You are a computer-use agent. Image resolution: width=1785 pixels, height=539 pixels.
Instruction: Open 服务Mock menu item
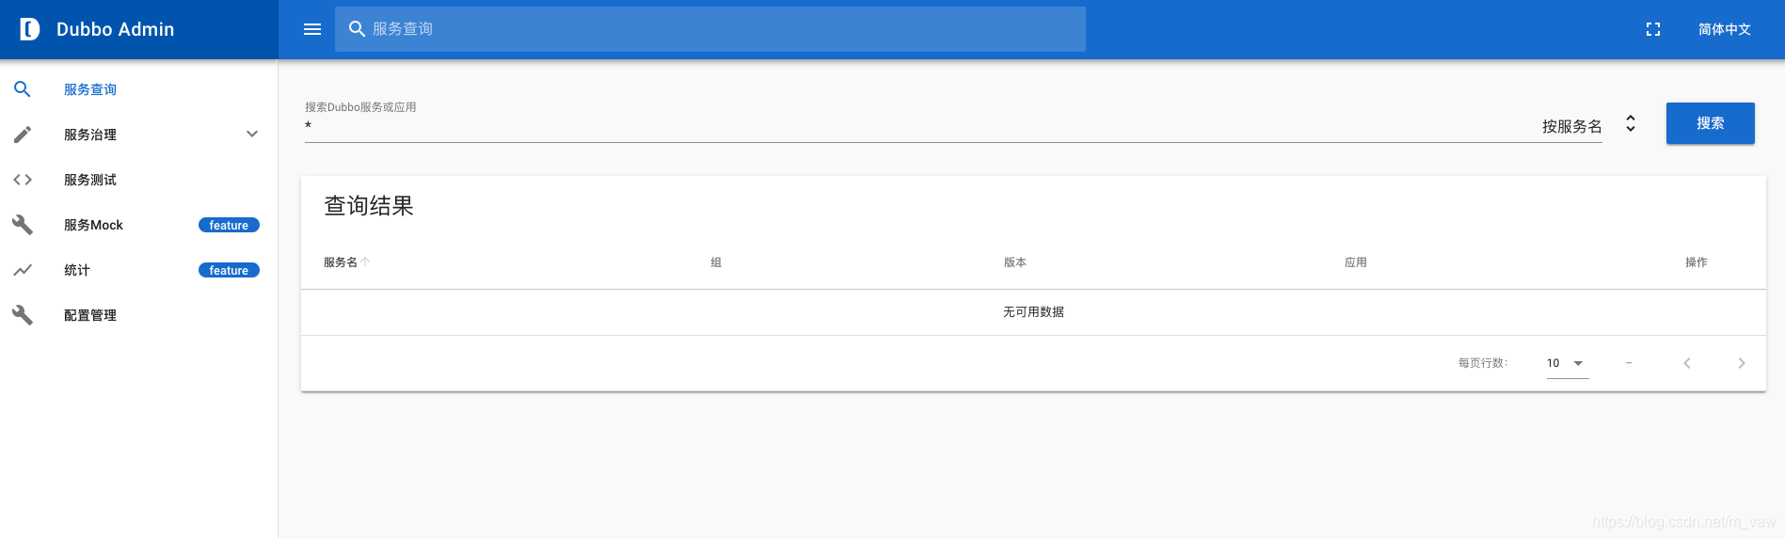click(x=139, y=225)
